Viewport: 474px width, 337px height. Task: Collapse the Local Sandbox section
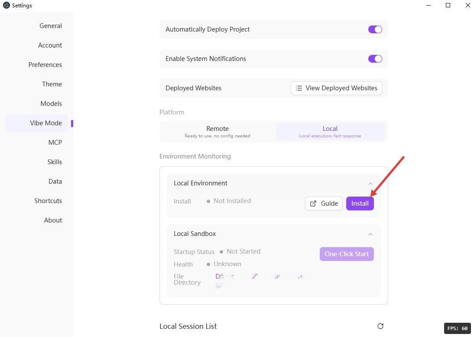pos(370,234)
